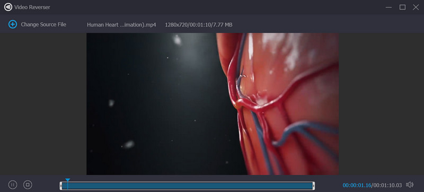Select the blue playhead marker triangle

tap(68, 180)
